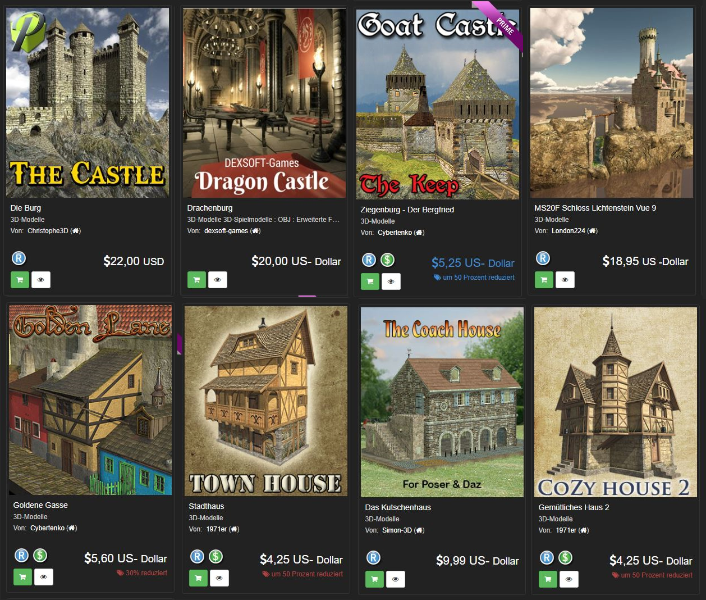This screenshot has height=600, width=706.
Task: Click the Golden Lane product image
Action: click(x=90, y=400)
